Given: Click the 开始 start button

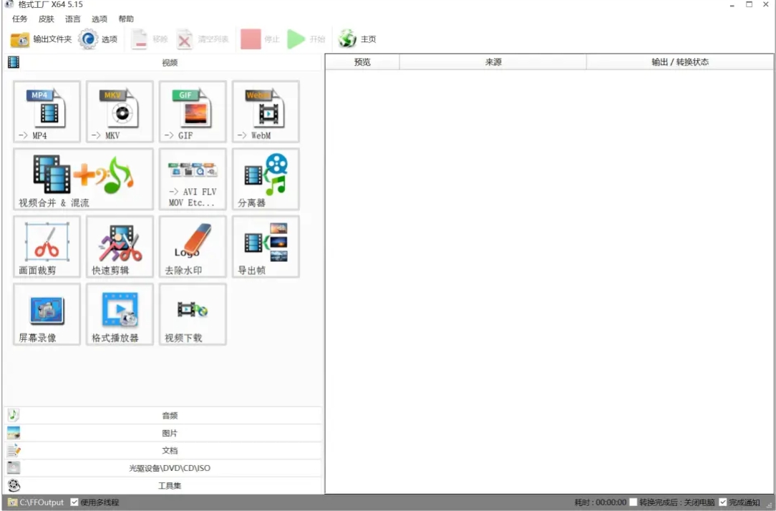Looking at the screenshot, I should 308,39.
